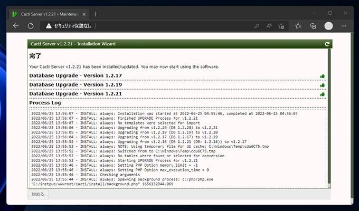
Task: Expand Database Upgrade - Version 1.2.21 heading
Action: tap(75, 94)
